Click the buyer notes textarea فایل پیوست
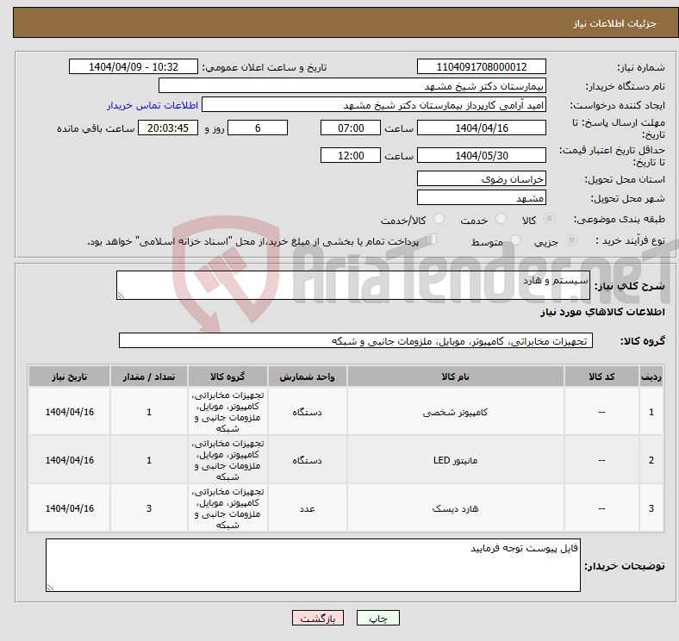 tap(313, 565)
